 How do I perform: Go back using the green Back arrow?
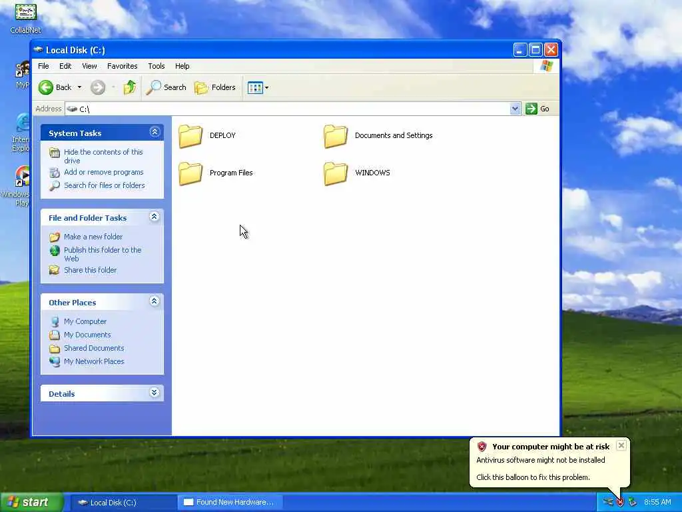coord(46,87)
